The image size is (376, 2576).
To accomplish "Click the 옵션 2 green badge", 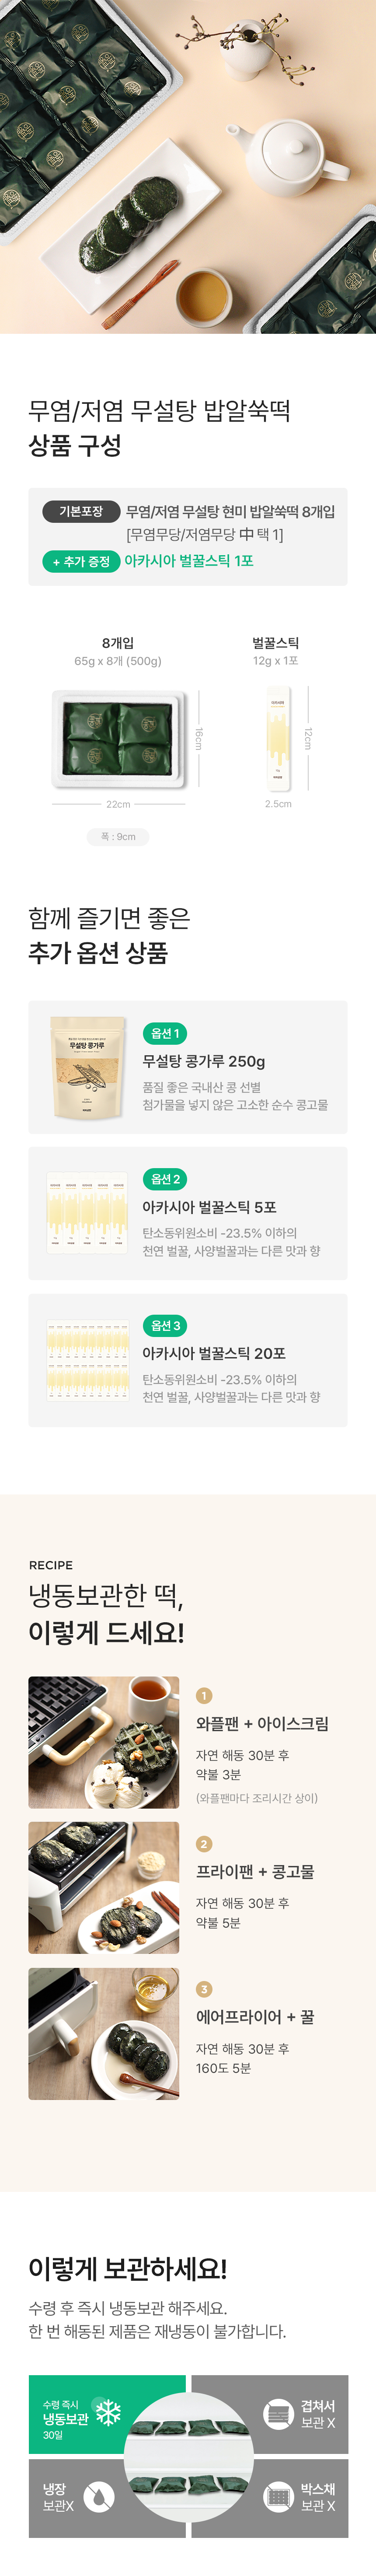I will pyautogui.click(x=165, y=1179).
